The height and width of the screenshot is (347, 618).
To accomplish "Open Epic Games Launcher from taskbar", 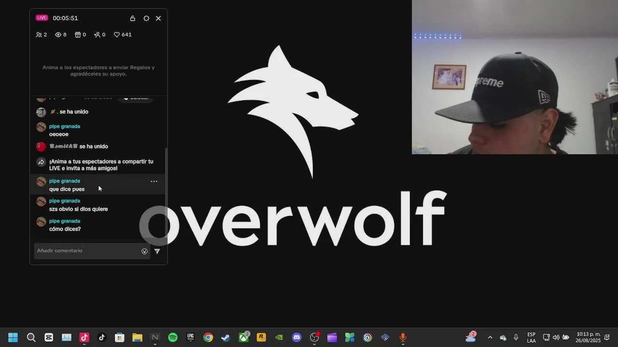I will pyautogui.click(x=190, y=337).
